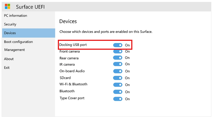Disable the Bluetooth toggle switch
Image resolution: width=213 pixels, height=117 pixels.
click(x=118, y=92)
